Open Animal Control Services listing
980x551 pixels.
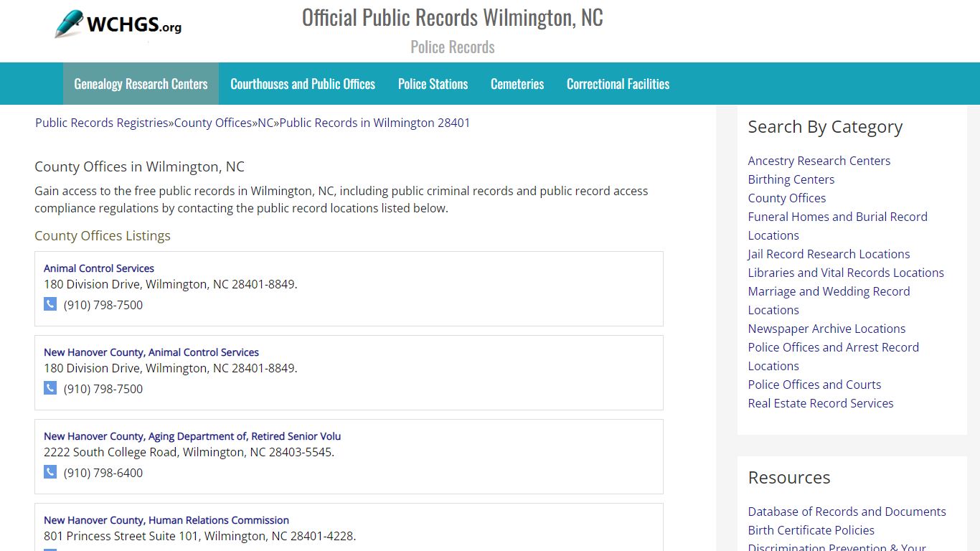click(99, 268)
